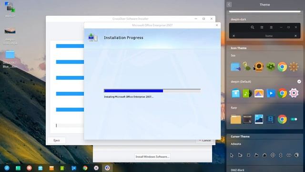Maximize the CrossOver Software Installer window
This screenshot has width=305, height=172.
click(x=203, y=19)
